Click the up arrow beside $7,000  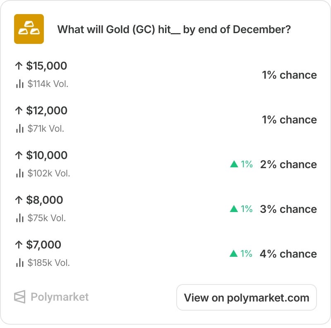[x=19, y=245]
